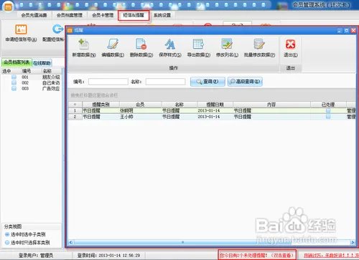Open 修改列名(L) rename columns tool
The image size is (359, 260).
click(227, 44)
